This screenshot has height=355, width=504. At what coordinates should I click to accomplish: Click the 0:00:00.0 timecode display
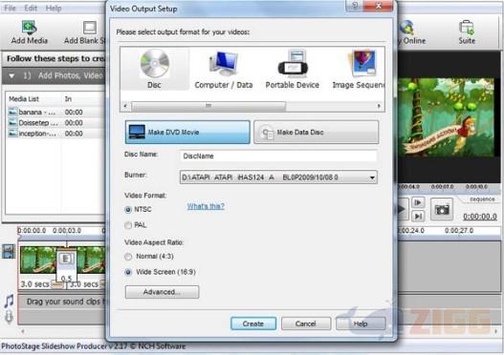click(480, 217)
